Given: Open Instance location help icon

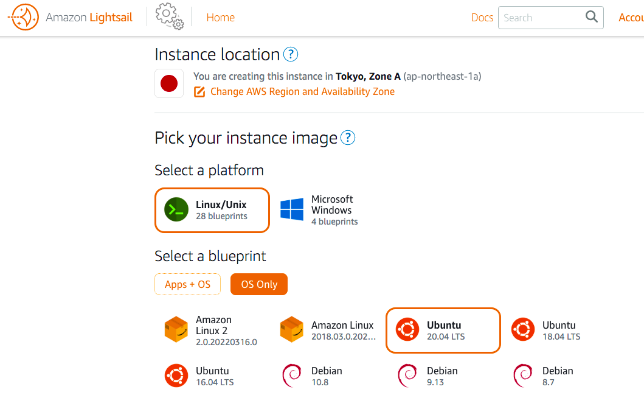Looking at the screenshot, I should pos(291,55).
